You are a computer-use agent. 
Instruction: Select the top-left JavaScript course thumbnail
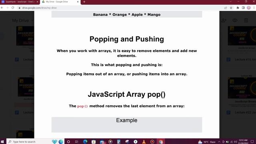(x=25, y=36)
